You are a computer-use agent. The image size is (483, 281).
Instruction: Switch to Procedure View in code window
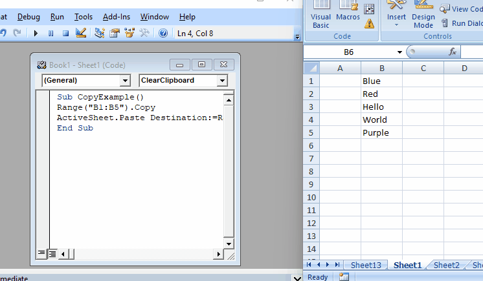point(41,254)
